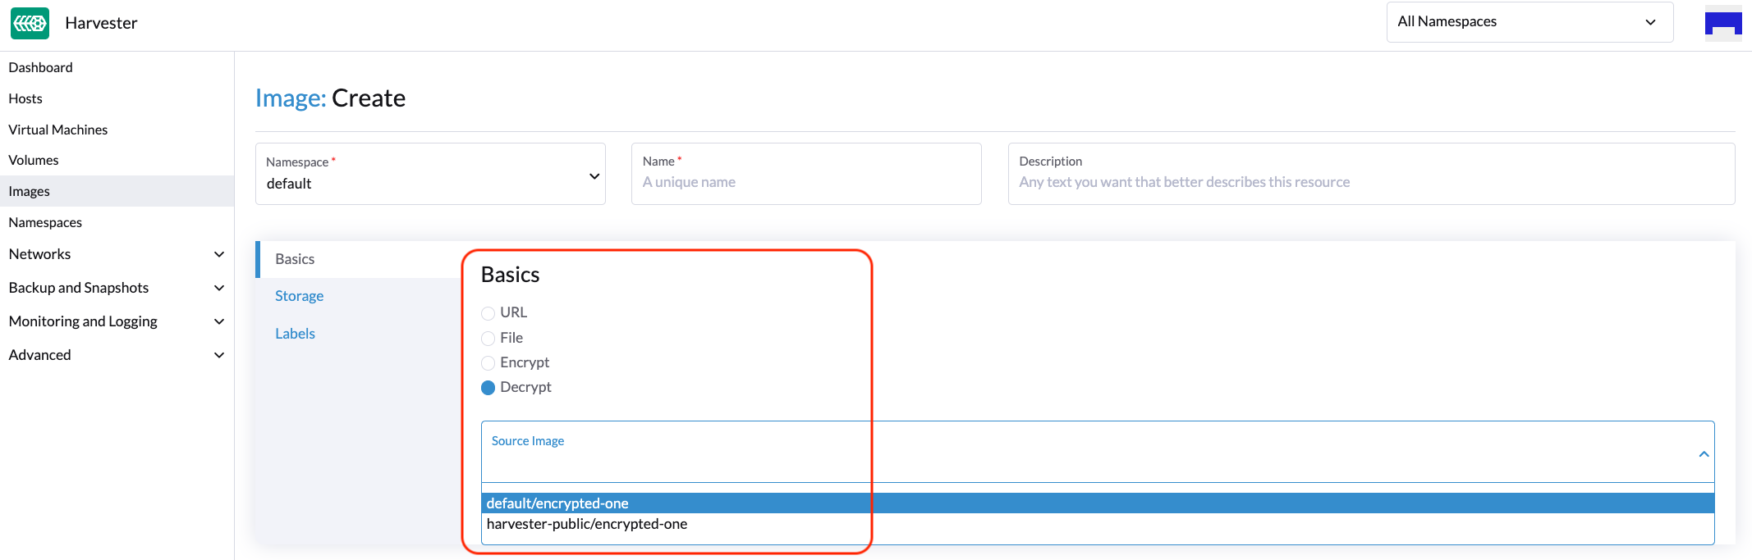Select the File radio option
Viewport: 1752px width, 560px height.
488,339
